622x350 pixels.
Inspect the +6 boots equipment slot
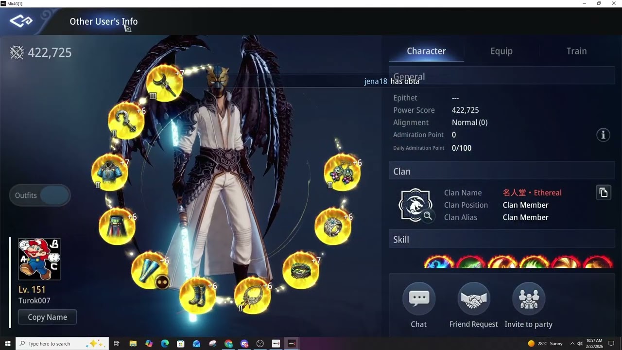197,295
